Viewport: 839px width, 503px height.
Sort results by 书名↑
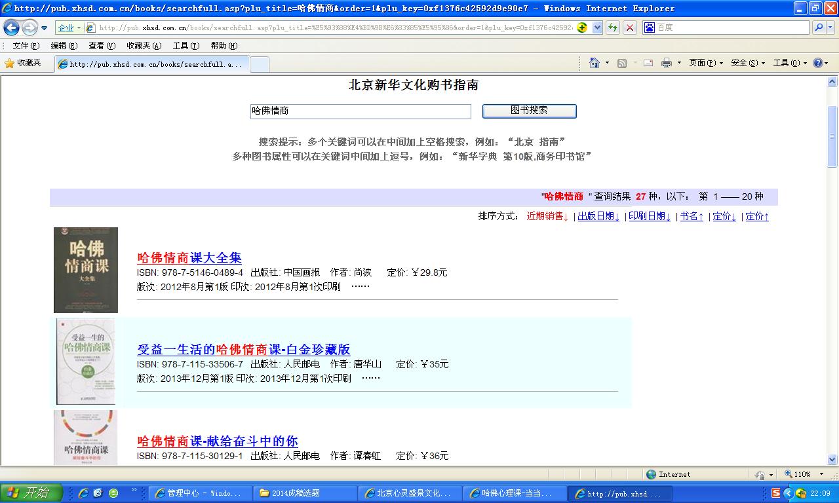pos(692,216)
